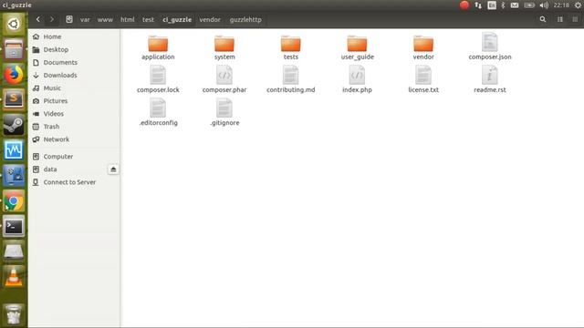Eject the data volume
The height and width of the screenshot is (328, 584).
click(x=113, y=169)
